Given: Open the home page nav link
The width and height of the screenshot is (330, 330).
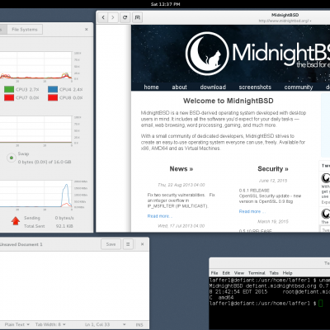Looking at the screenshot, I should pyautogui.click(x=151, y=87).
